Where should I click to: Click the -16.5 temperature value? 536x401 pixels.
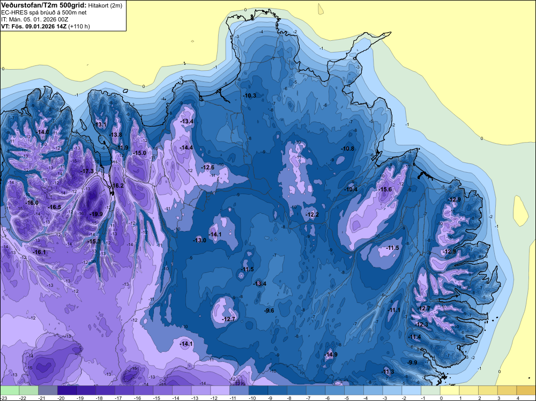pos(55,207)
